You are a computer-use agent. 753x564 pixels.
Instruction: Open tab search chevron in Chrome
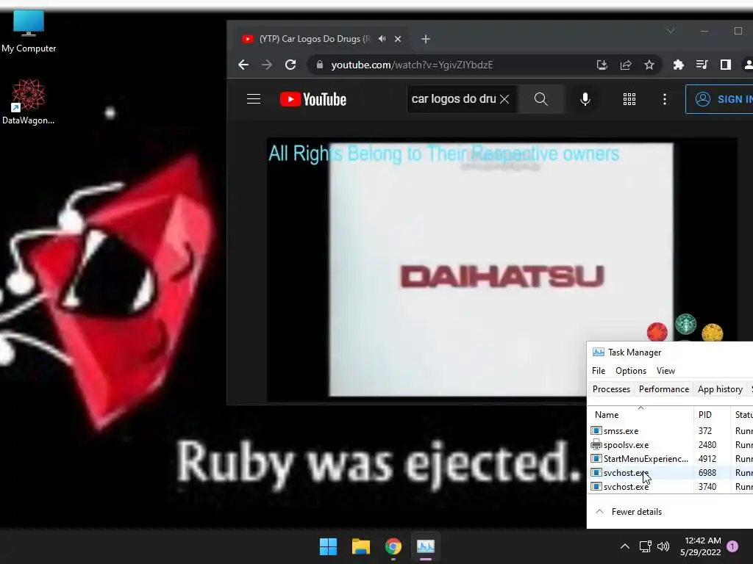click(671, 31)
